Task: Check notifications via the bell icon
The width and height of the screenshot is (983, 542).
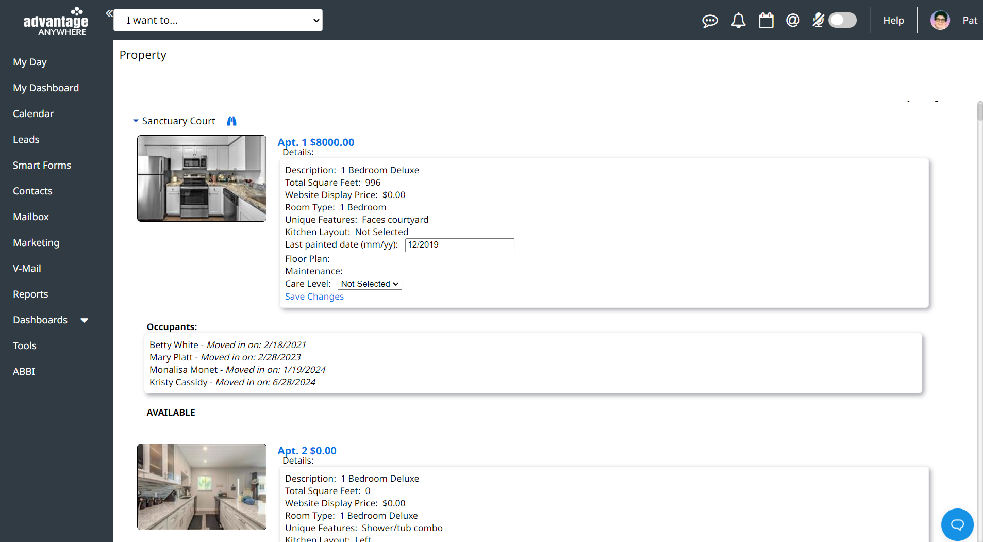Action: click(x=738, y=21)
